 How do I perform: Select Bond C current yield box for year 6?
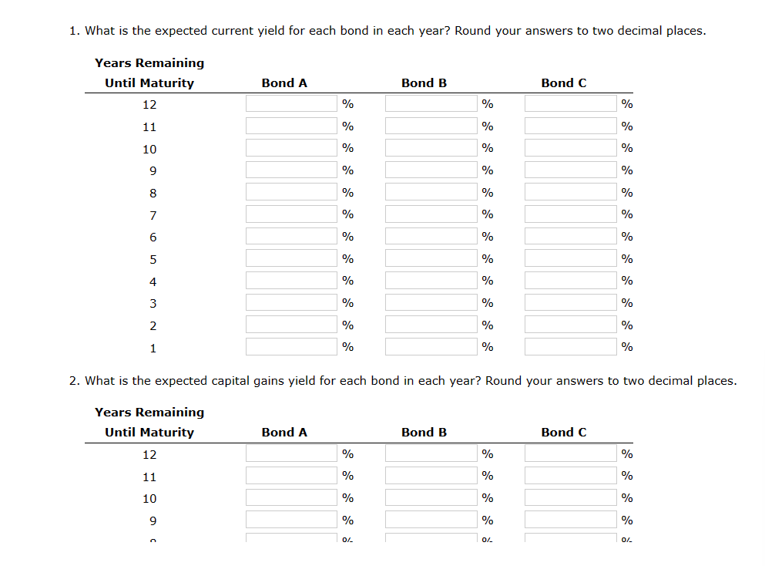pyautogui.click(x=569, y=235)
